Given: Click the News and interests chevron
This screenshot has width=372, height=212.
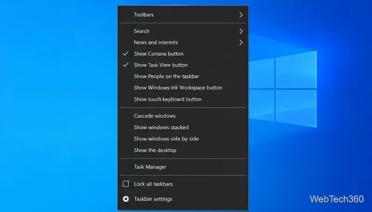Looking at the screenshot, I should 241,42.
